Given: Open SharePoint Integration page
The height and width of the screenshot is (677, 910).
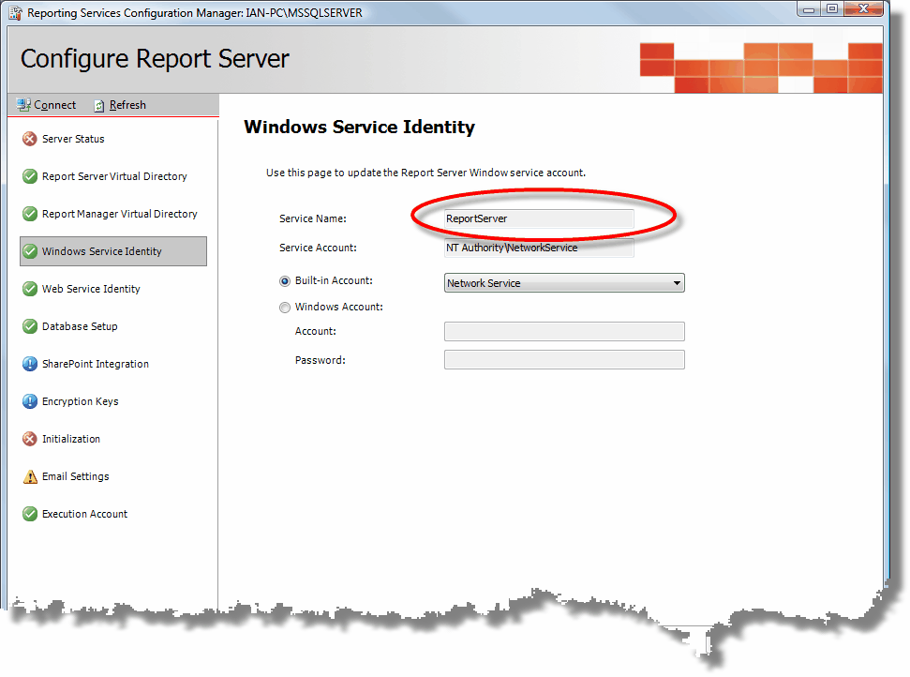Looking at the screenshot, I should [x=96, y=364].
